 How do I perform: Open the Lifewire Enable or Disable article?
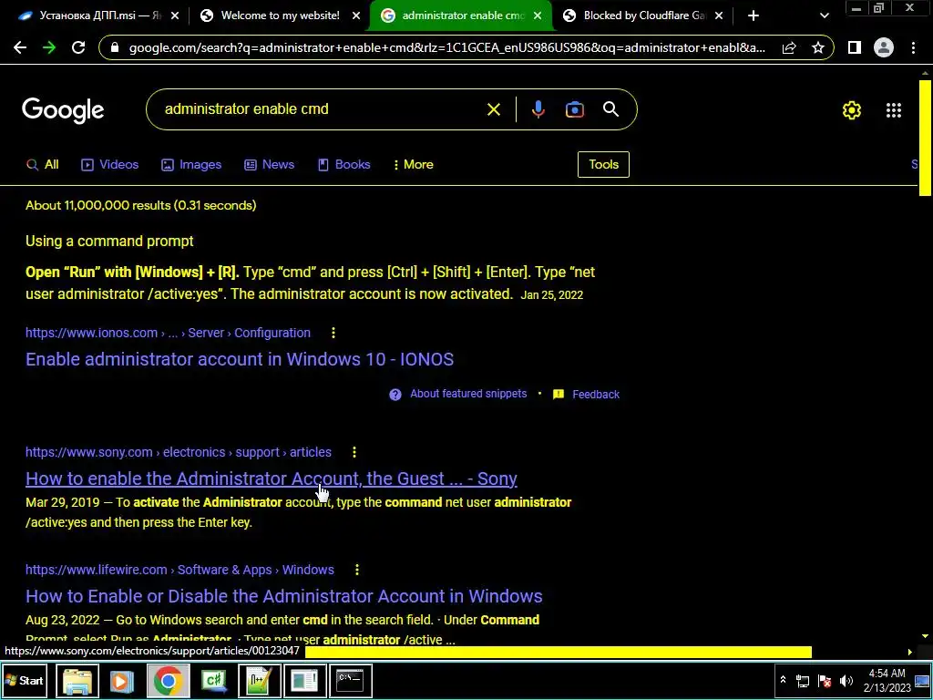[284, 596]
